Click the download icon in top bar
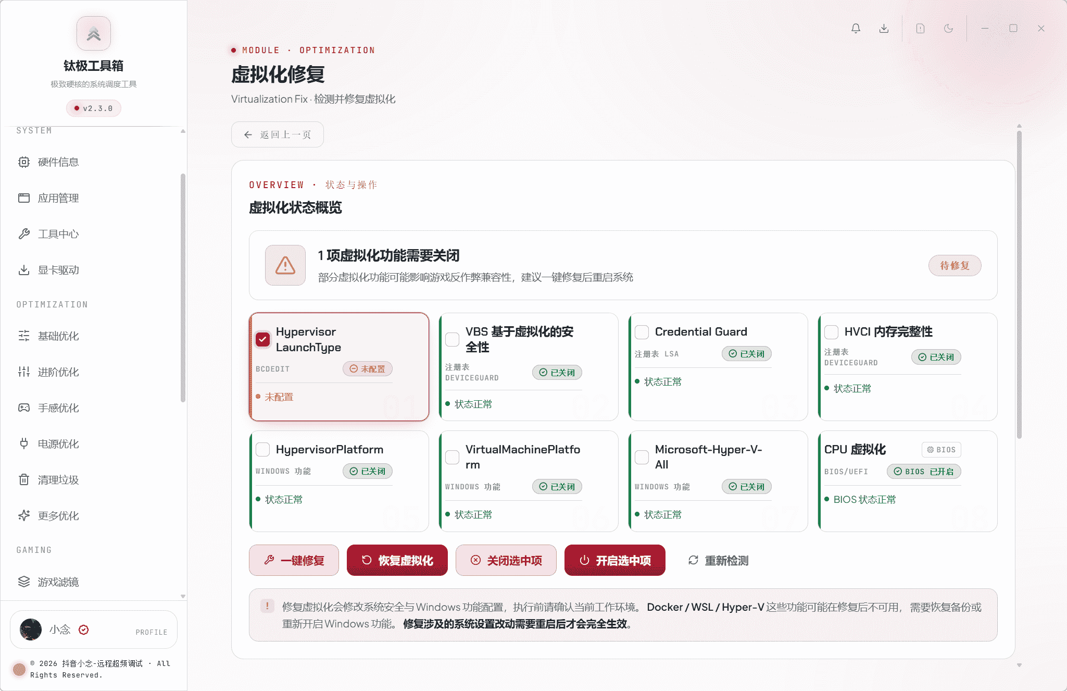 coord(884,28)
